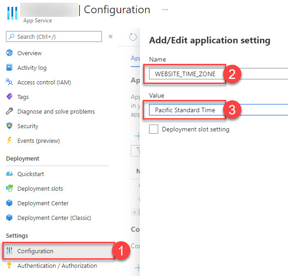Click the Diagnose and solve problems wrench icon
Viewport: 288px width, 276px height.
point(9,112)
